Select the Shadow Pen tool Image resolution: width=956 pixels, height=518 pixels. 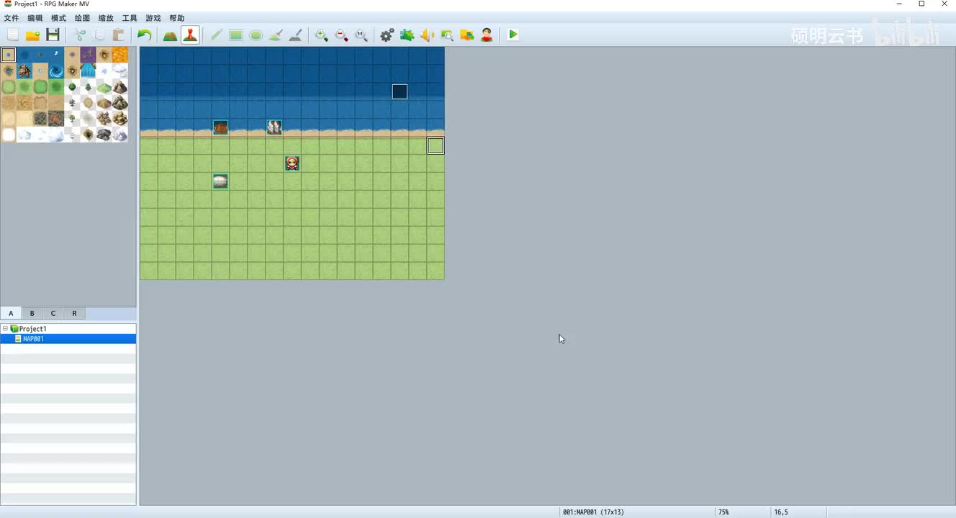click(x=295, y=35)
